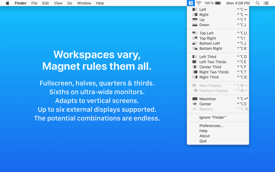Open the Wi-Fi status menu
275x172 pixels.
tap(199, 3)
